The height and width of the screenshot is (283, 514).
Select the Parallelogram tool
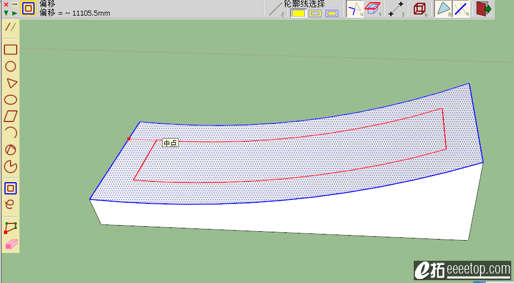tap(11, 116)
